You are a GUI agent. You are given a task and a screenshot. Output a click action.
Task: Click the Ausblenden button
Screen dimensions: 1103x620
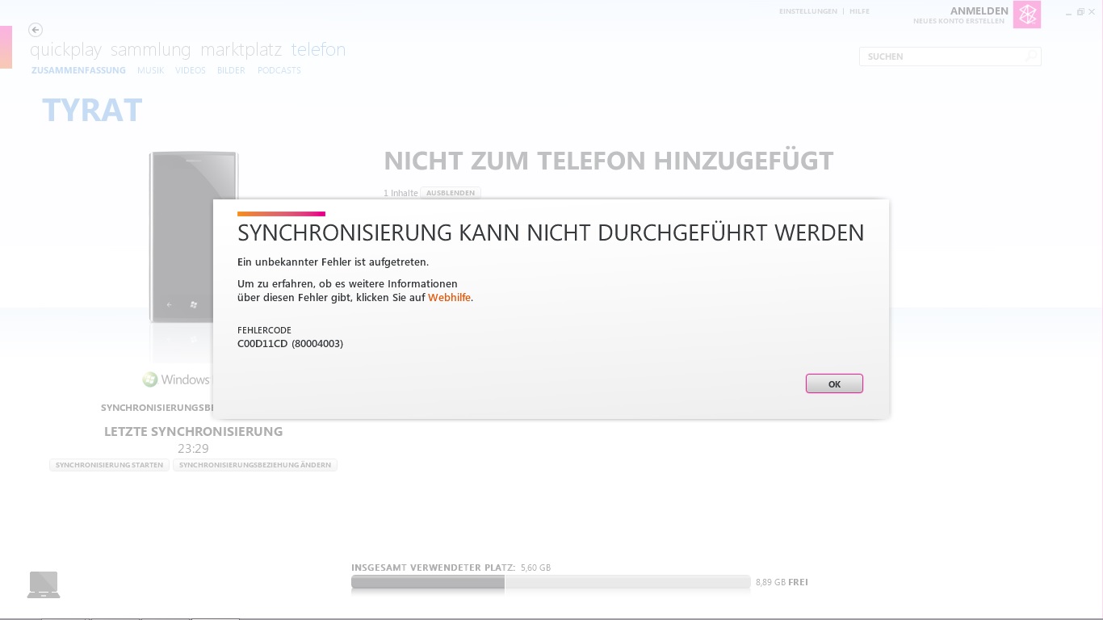451,193
